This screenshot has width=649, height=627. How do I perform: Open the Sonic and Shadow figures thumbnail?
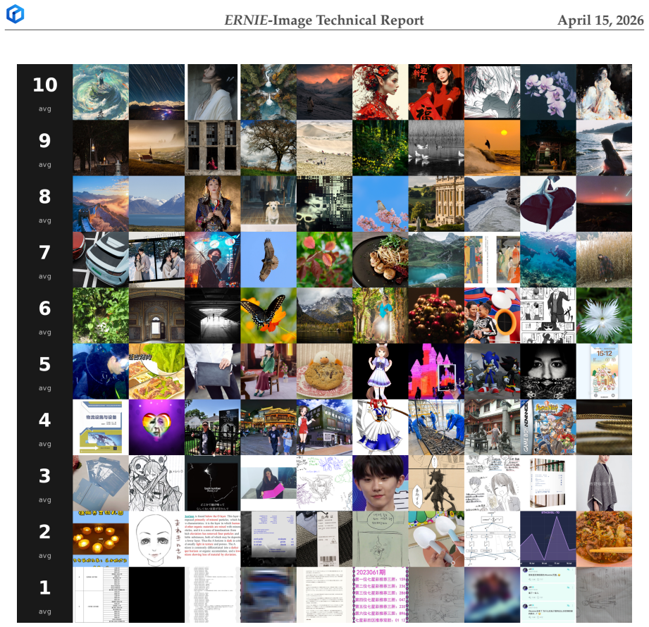[492, 371]
